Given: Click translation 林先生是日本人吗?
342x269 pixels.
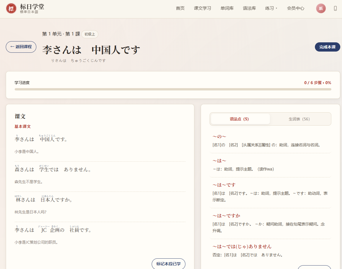Looking at the screenshot, I should point(30,212).
